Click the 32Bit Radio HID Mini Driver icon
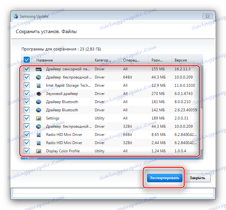This screenshot has width=226, height=210. (x=39, y=143)
